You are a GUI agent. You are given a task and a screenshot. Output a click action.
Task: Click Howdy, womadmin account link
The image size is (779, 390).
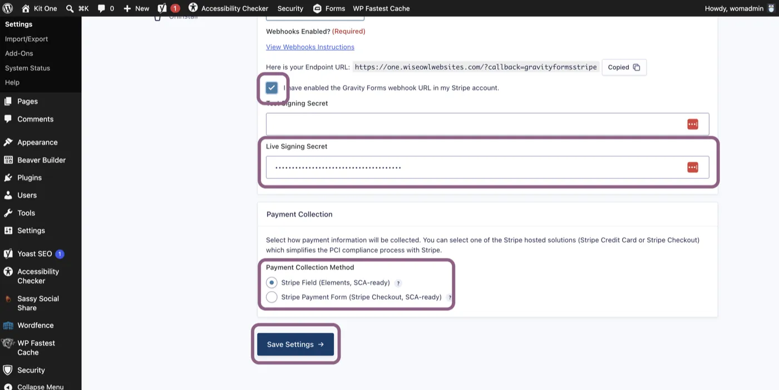coord(740,8)
